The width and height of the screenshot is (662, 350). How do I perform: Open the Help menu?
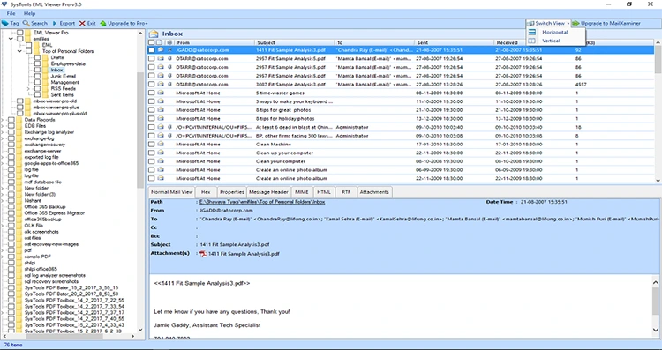click(29, 13)
